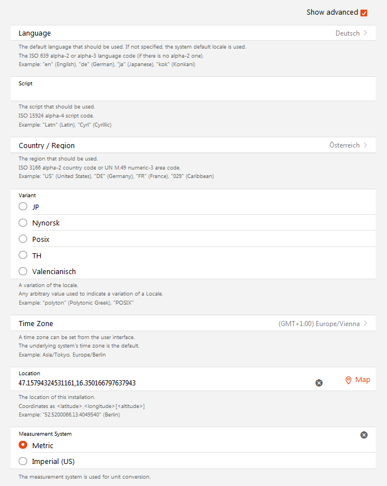Viewport: 387px width, 486px height.
Task: Click the Location coordinates text field
Action: pos(164,383)
